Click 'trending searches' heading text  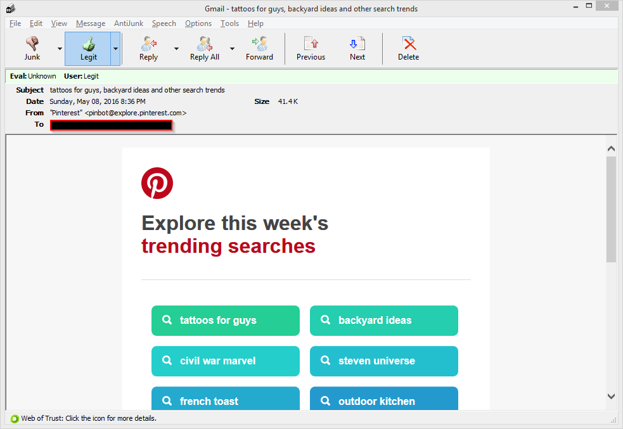[x=228, y=247]
